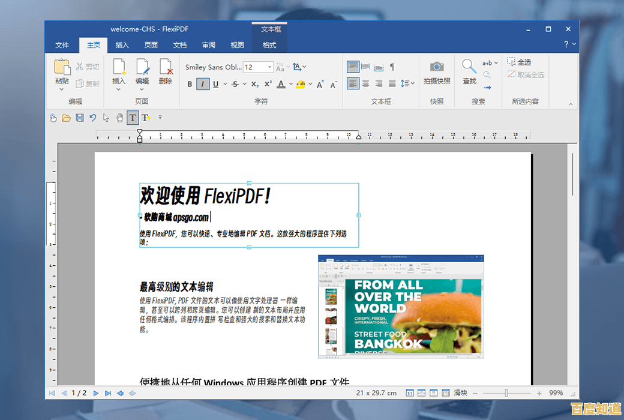
Task: Toggle bold formatting for selected text
Action: (x=190, y=83)
